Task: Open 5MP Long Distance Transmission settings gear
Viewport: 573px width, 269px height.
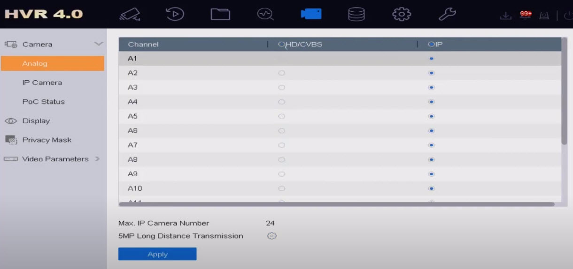Action: tap(271, 236)
